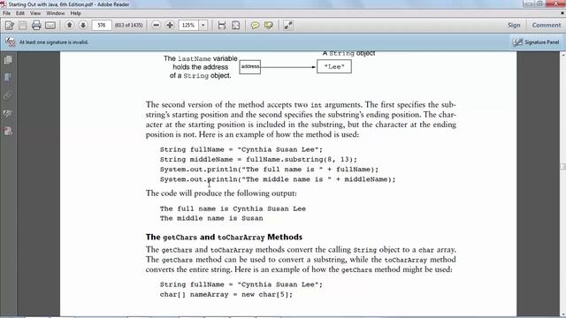The image size is (566, 318).
Task: Zoom out with the minus button
Action: (x=156, y=26)
